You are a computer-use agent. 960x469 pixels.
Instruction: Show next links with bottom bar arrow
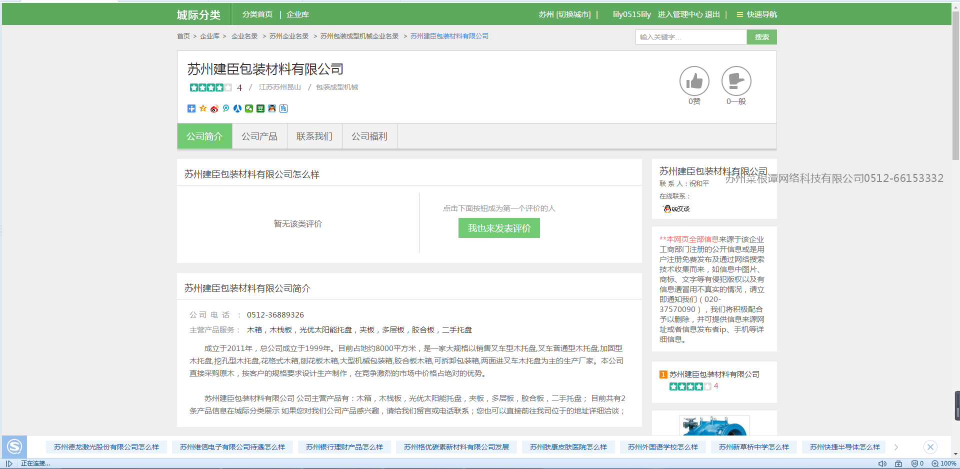[896, 447]
